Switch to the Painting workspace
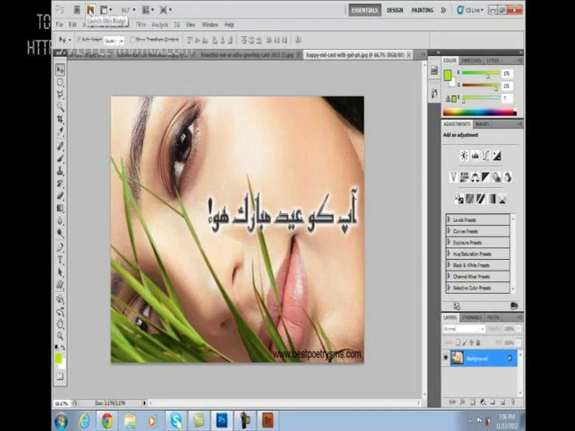Viewport: 575px width, 431px height. pos(422,10)
